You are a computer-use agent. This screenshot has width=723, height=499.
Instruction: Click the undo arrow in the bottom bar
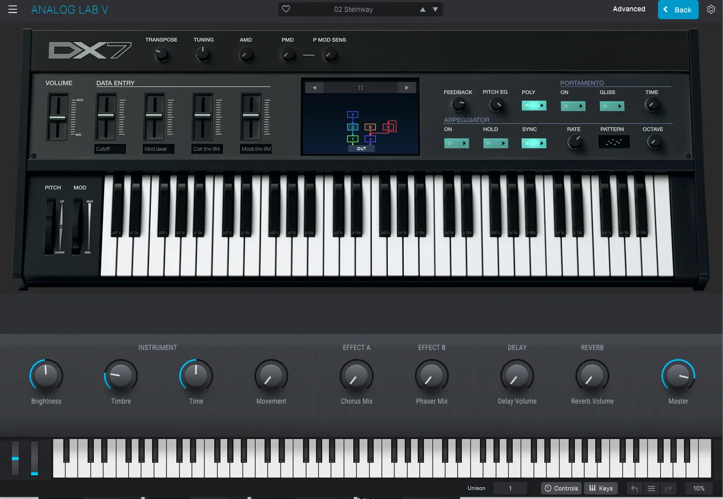634,488
